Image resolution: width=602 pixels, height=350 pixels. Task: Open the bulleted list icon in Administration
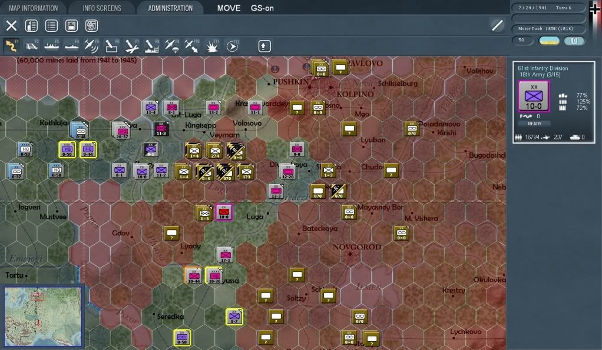tap(51, 26)
